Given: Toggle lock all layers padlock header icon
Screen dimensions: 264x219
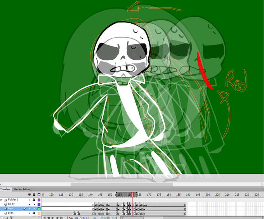Looking at the screenshot, I should pyautogui.click(x=34, y=195).
